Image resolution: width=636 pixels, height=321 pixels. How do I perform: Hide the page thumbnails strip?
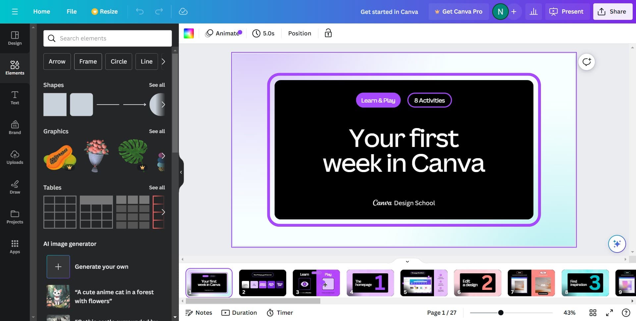pyautogui.click(x=407, y=261)
